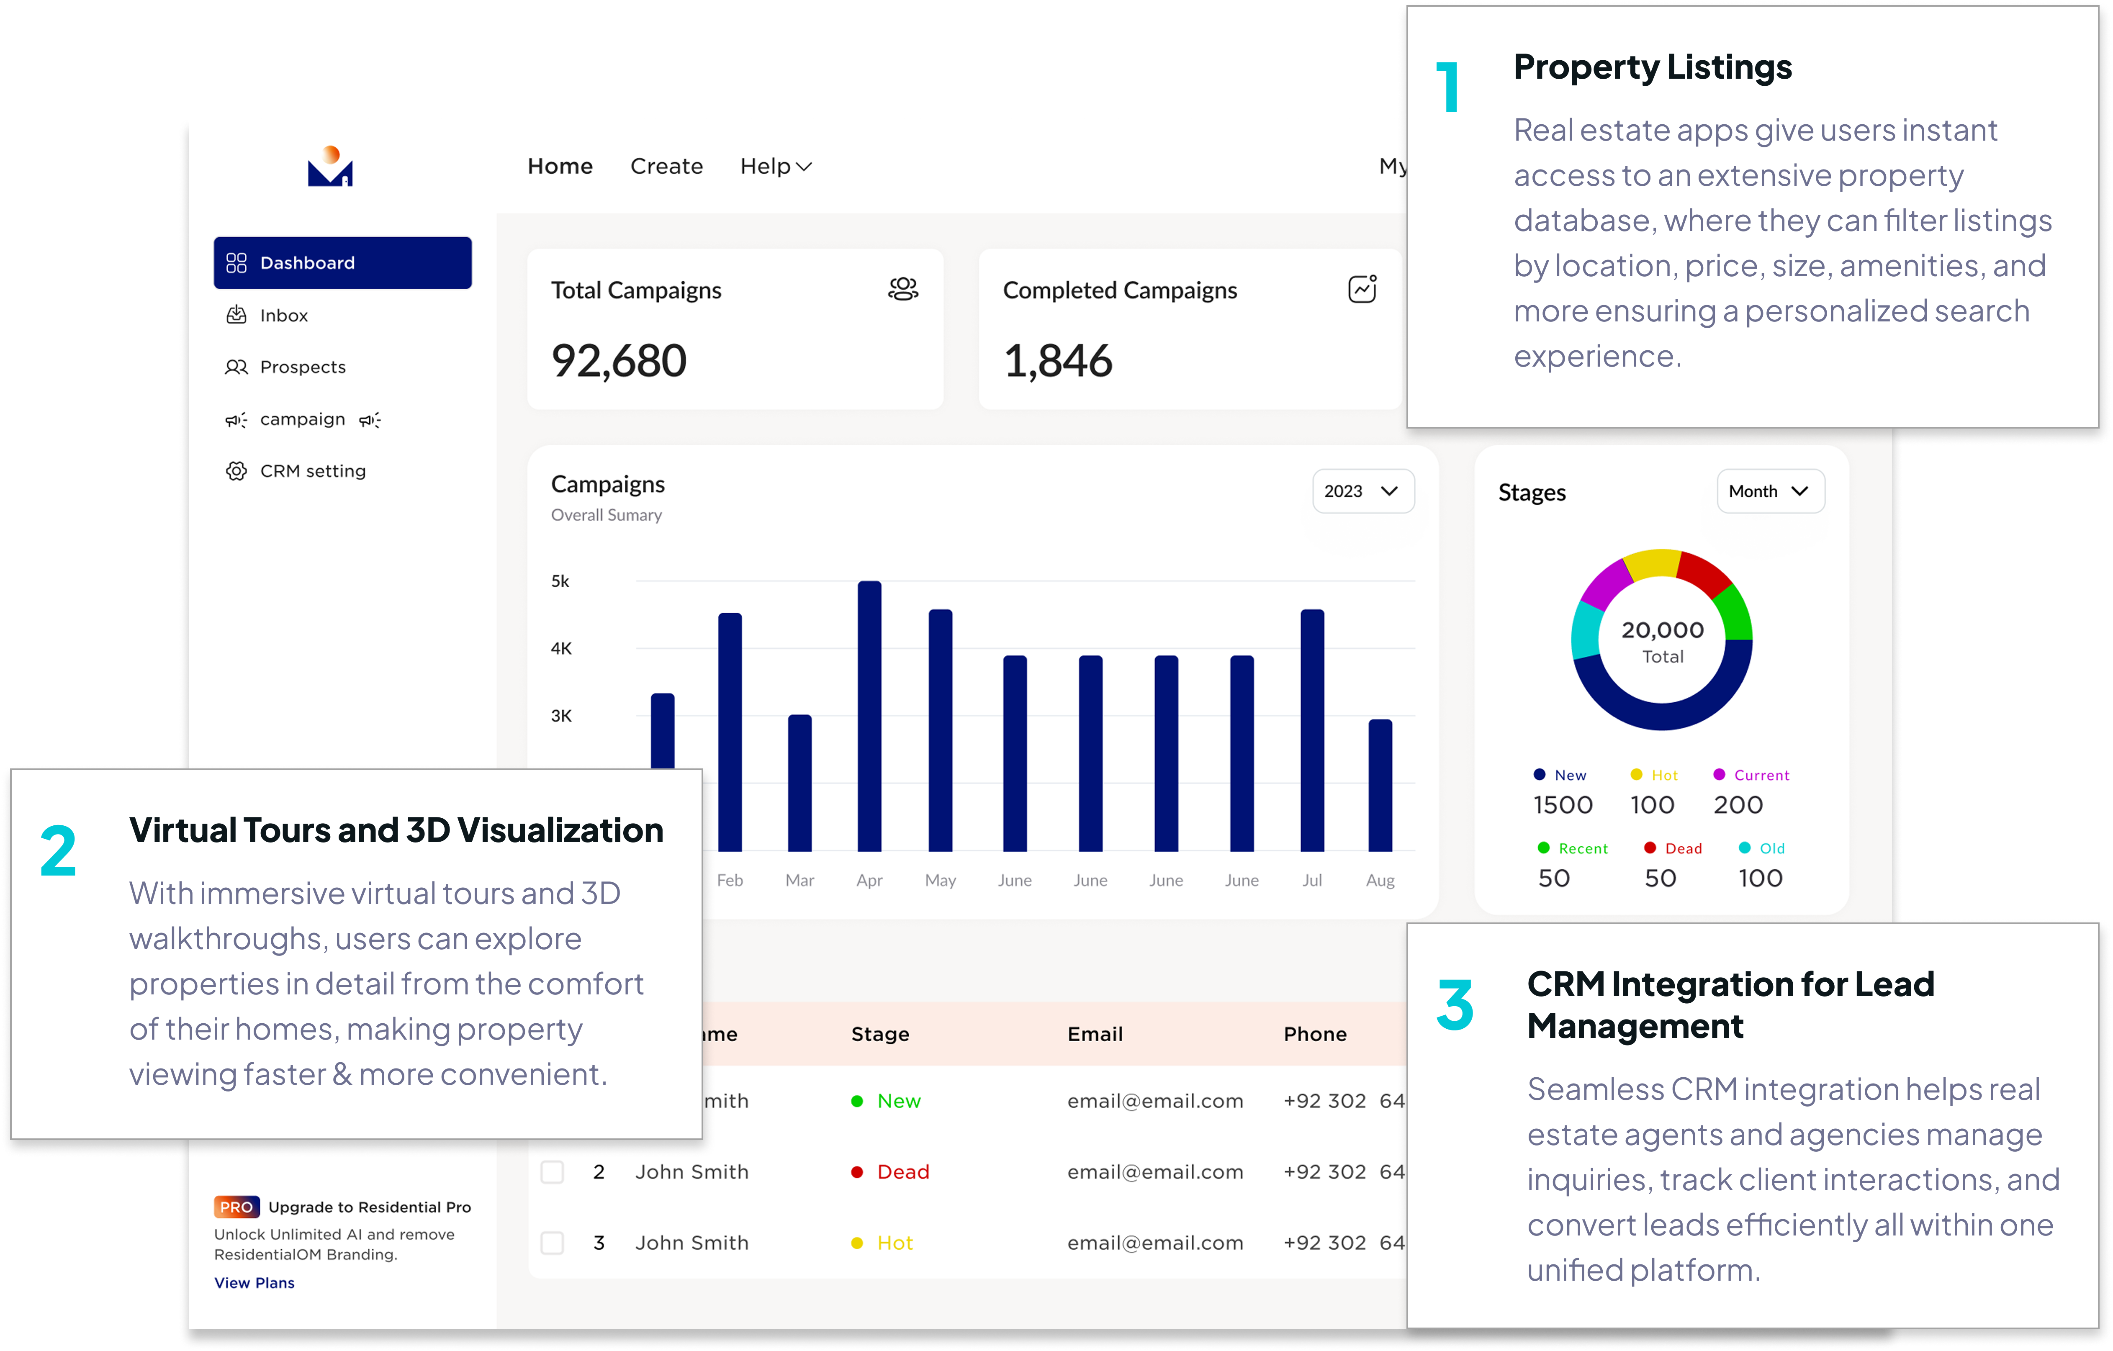Click chart icon in Completed Campaigns card

(x=1362, y=289)
